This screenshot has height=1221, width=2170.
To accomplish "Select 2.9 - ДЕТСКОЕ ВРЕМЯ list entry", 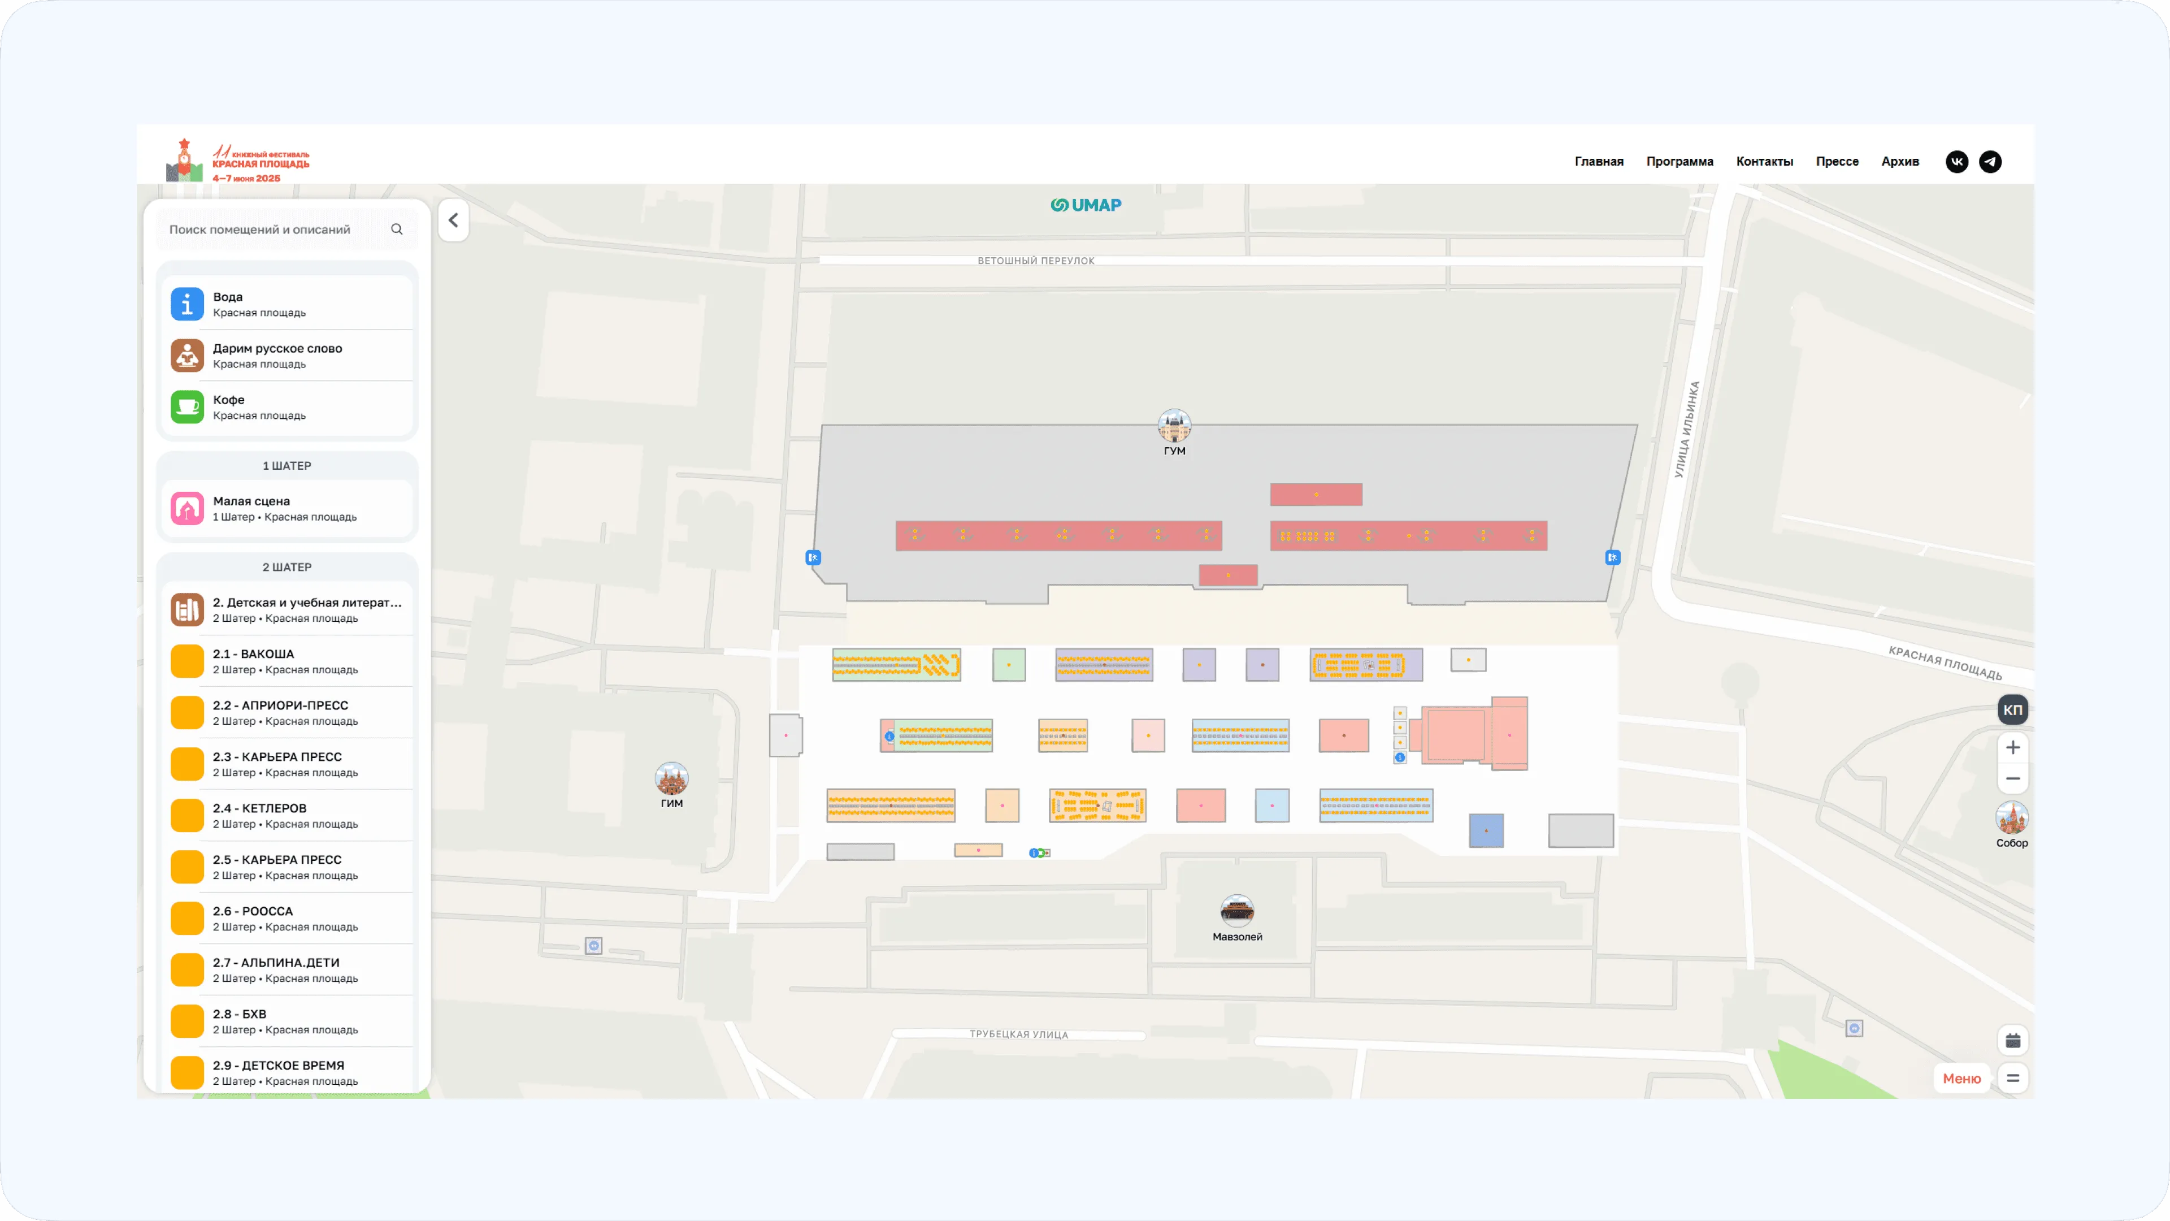I will coord(287,1073).
